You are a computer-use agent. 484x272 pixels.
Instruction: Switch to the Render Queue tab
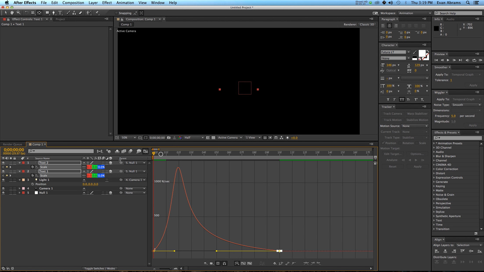pyautogui.click(x=13, y=144)
